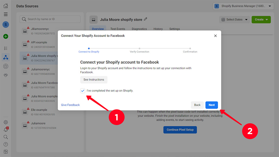Click the monitor icon for Juliamoorenyc

25,72
